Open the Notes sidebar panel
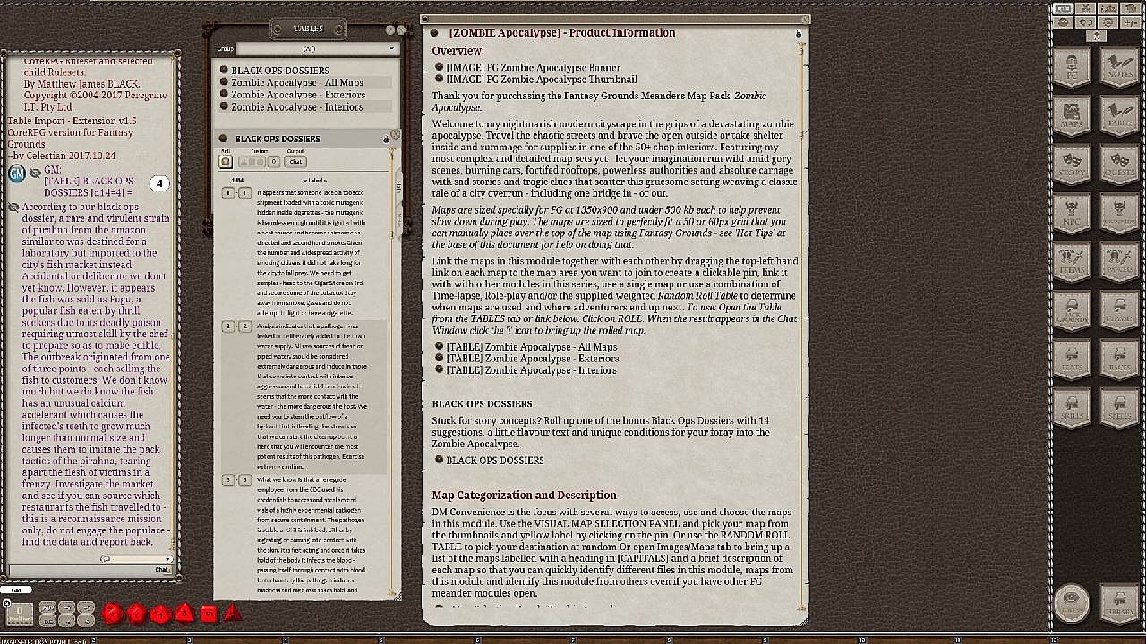The height and width of the screenshot is (644, 1146). [x=1118, y=67]
